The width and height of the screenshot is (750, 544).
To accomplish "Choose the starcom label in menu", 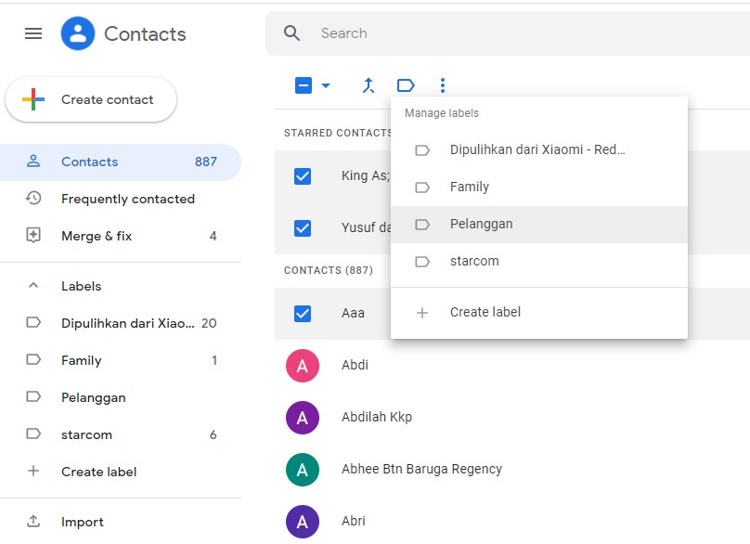I will (x=474, y=261).
